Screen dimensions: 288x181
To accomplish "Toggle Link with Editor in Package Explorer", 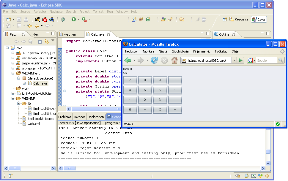I will click(46, 42).
